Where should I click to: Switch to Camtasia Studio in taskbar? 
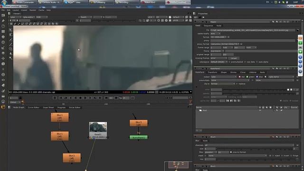(49, 2)
